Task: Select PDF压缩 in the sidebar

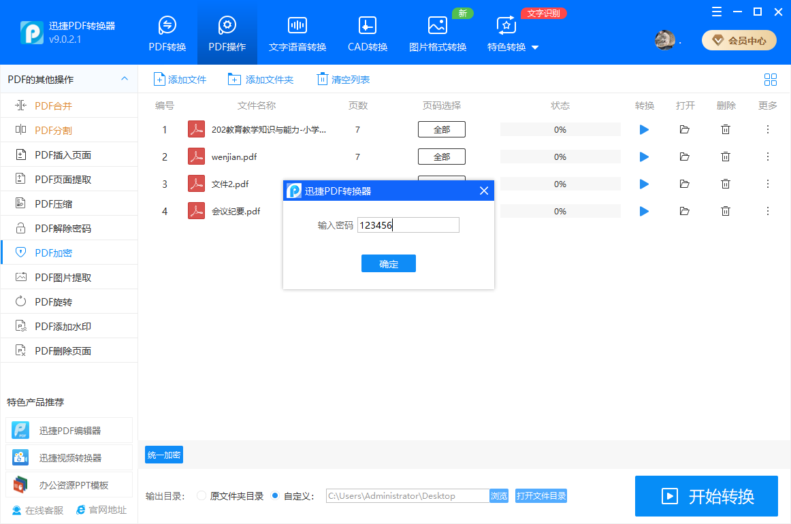Action: coord(69,203)
